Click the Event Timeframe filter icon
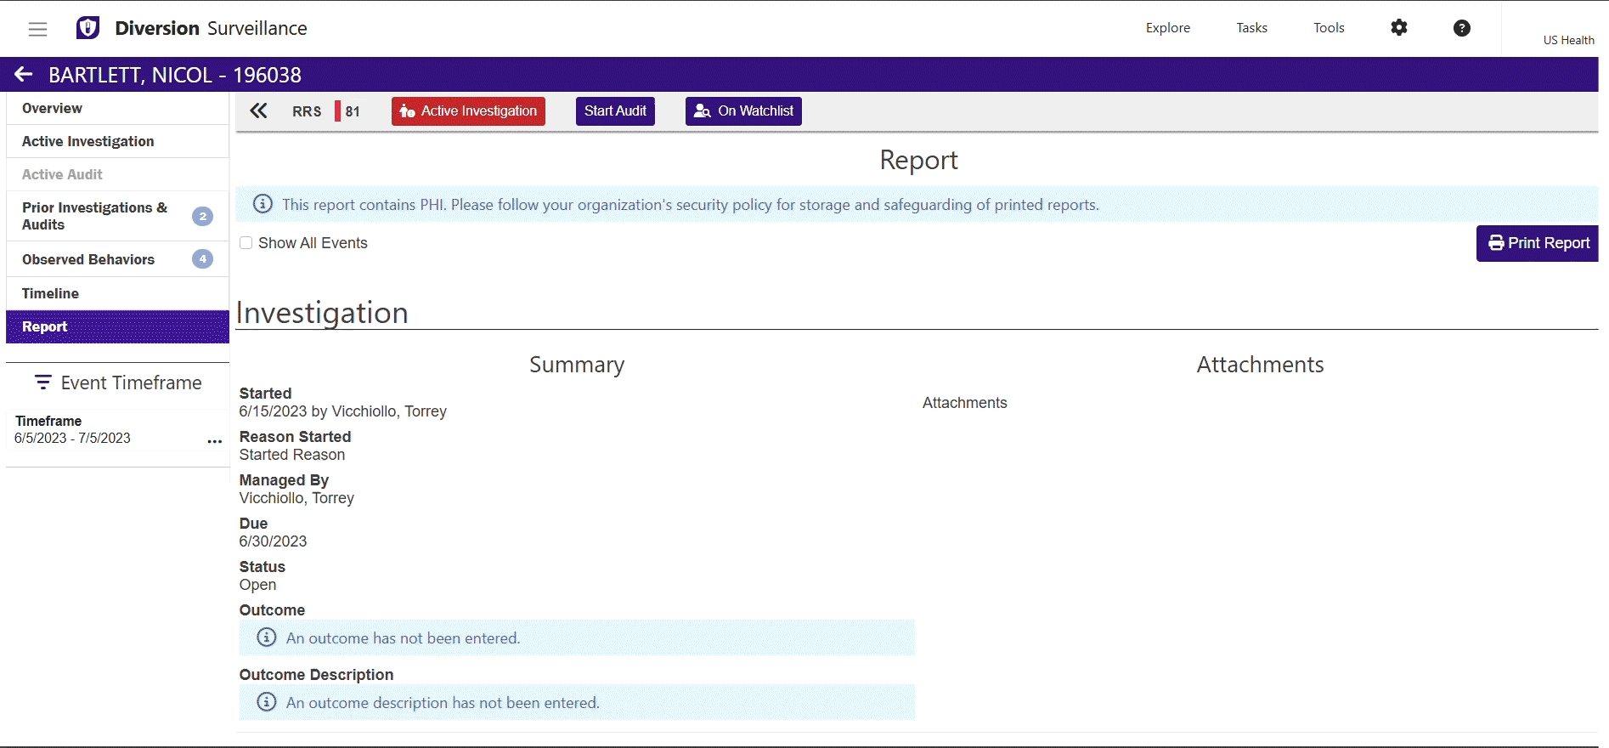Screen dimensions: 1609x748 [x=42, y=382]
